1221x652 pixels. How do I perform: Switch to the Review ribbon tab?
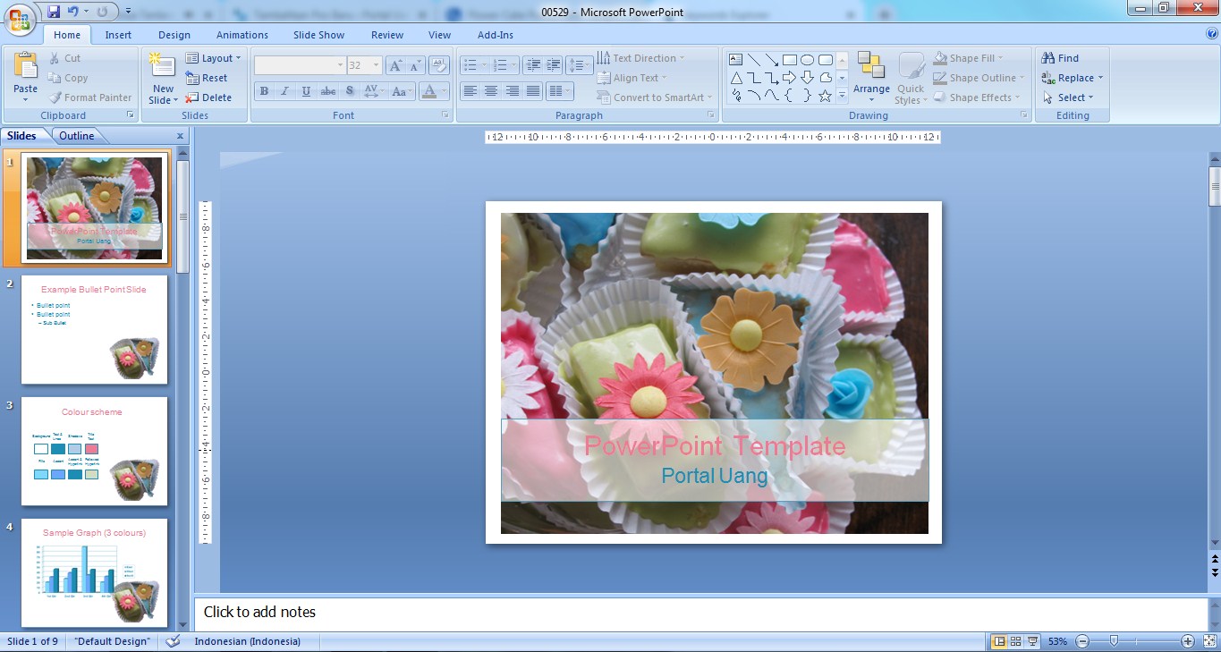pyautogui.click(x=387, y=35)
